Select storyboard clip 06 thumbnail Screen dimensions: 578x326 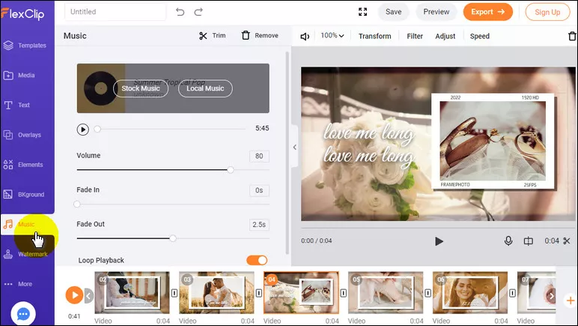click(470, 293)
